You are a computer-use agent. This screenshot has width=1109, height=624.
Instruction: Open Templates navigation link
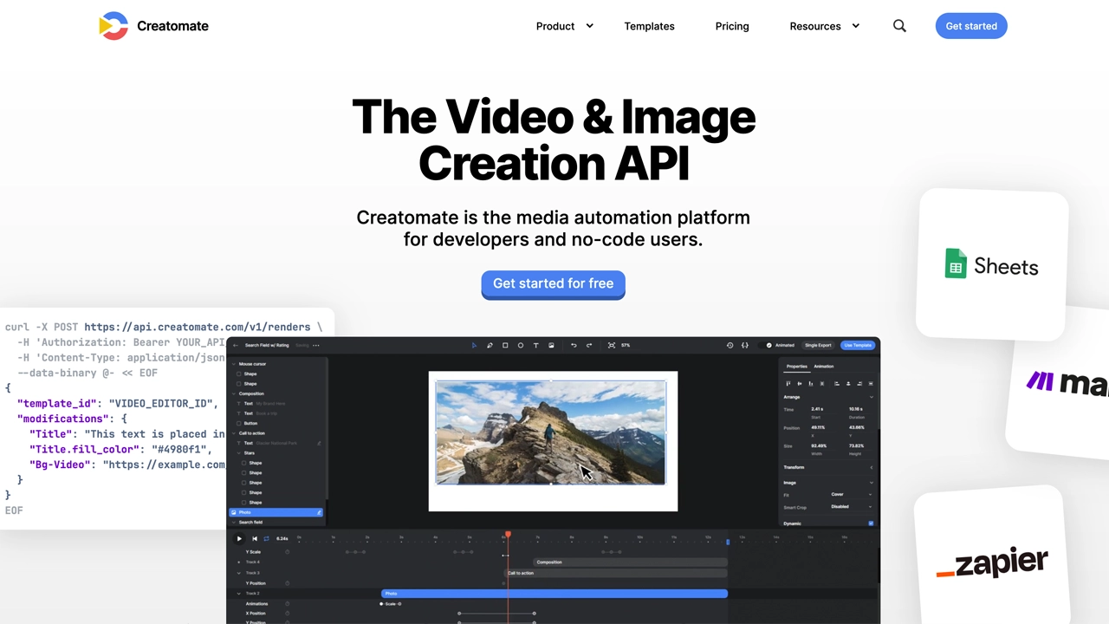[649, 26]
